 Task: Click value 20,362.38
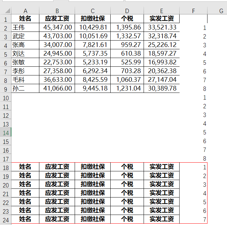pyautogui.click(x=161, y=71)
